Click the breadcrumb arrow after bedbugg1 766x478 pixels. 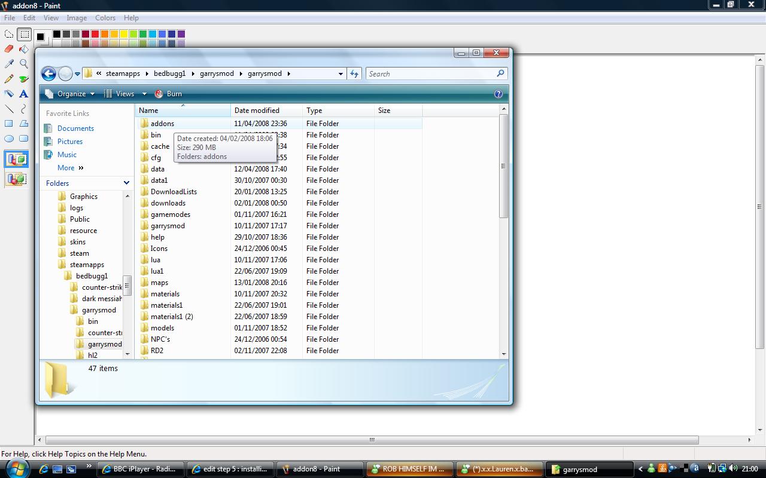coord(193,73)
